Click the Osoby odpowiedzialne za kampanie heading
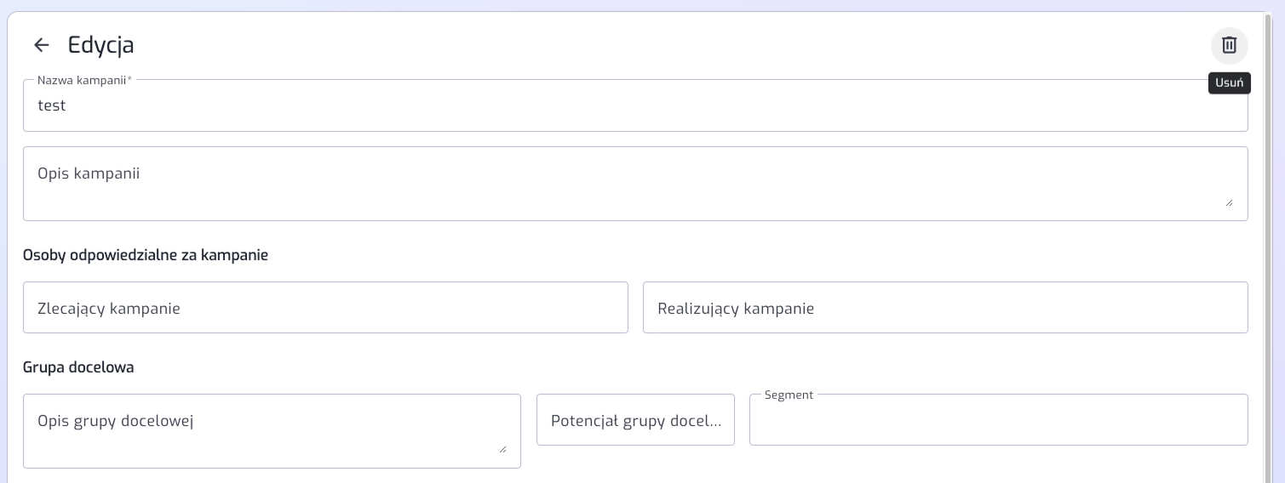Screen dimensions: 1285x483 146,255
